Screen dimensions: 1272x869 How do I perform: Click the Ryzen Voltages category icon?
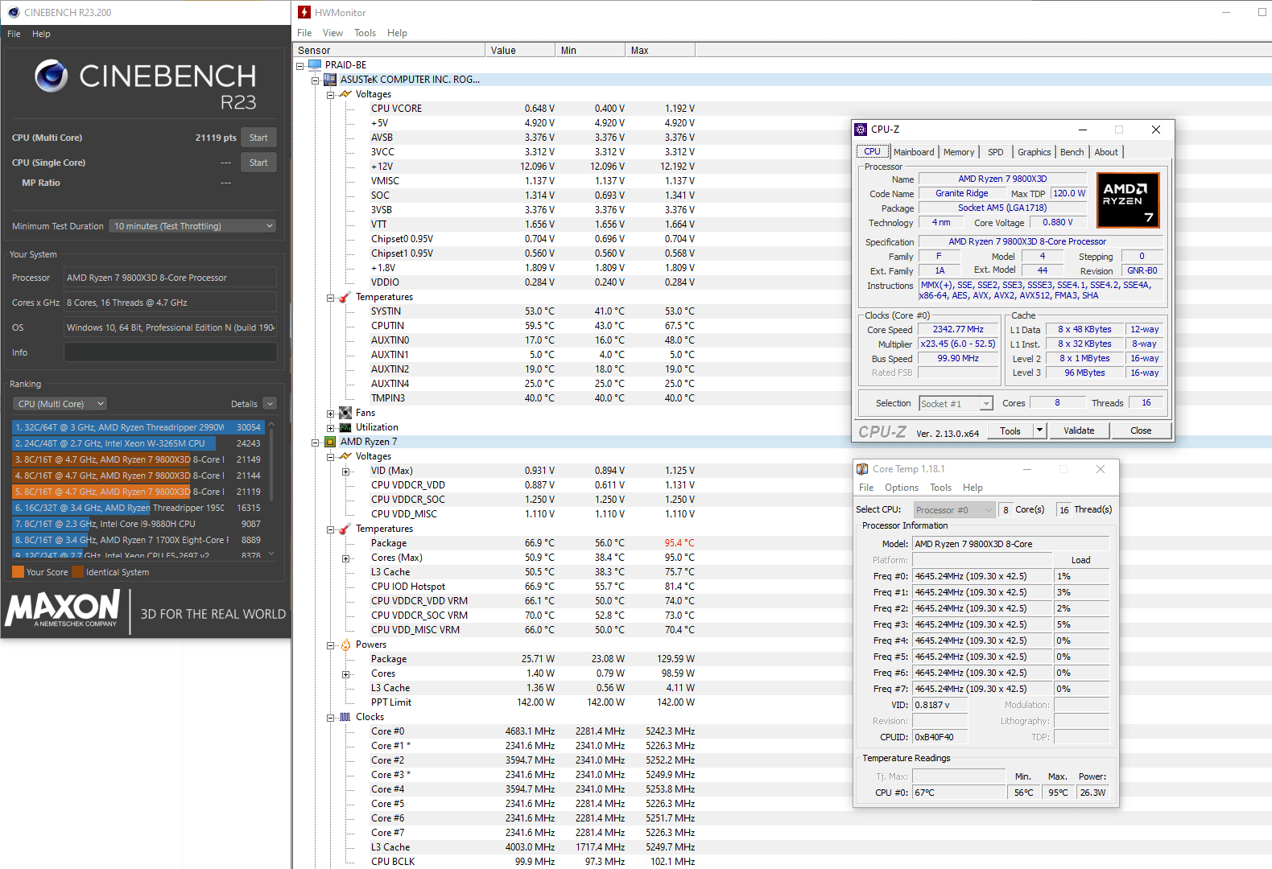pyautogui.click(x=345, y=456)
